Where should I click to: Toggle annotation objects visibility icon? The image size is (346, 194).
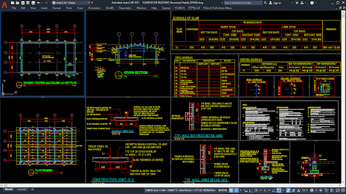(x=288, y=190)
